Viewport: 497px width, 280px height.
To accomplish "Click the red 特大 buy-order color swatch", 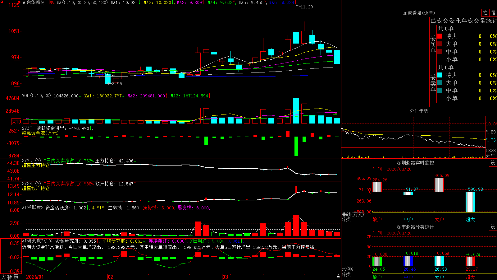I will (x=440, y=36).
